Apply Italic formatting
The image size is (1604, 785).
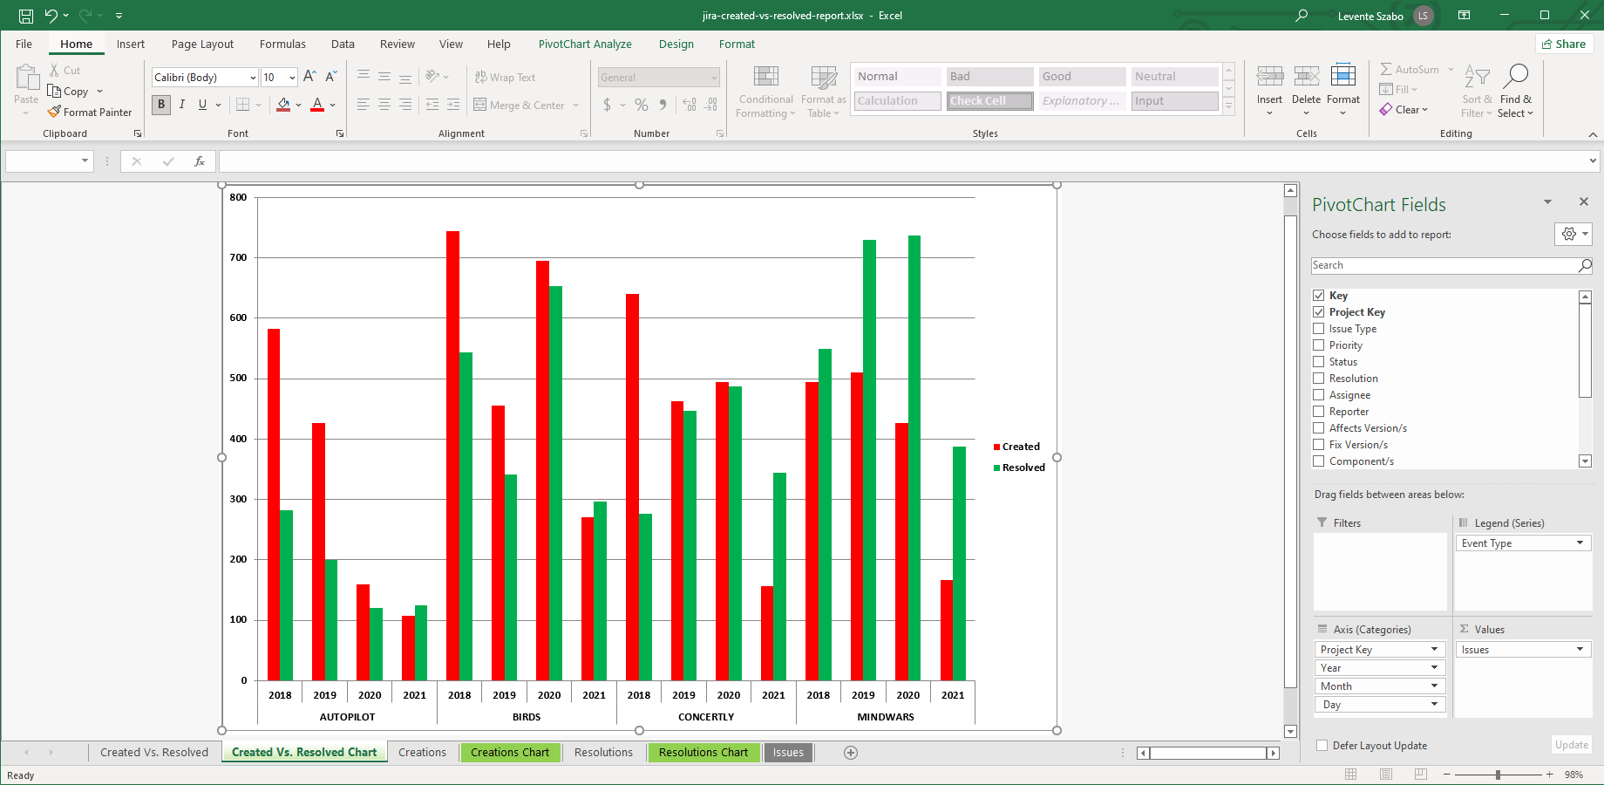click(182, 105)
